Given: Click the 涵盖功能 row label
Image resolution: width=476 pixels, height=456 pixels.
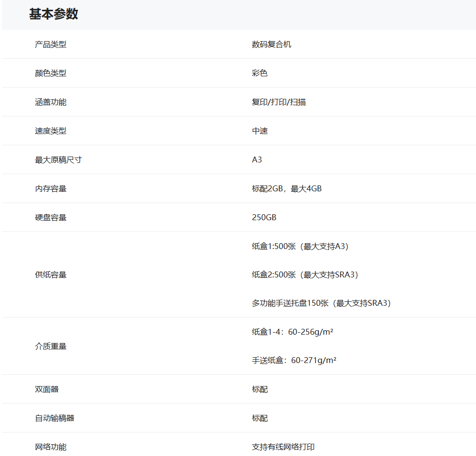Looking at the screenshot, I should tap(50, 102).
